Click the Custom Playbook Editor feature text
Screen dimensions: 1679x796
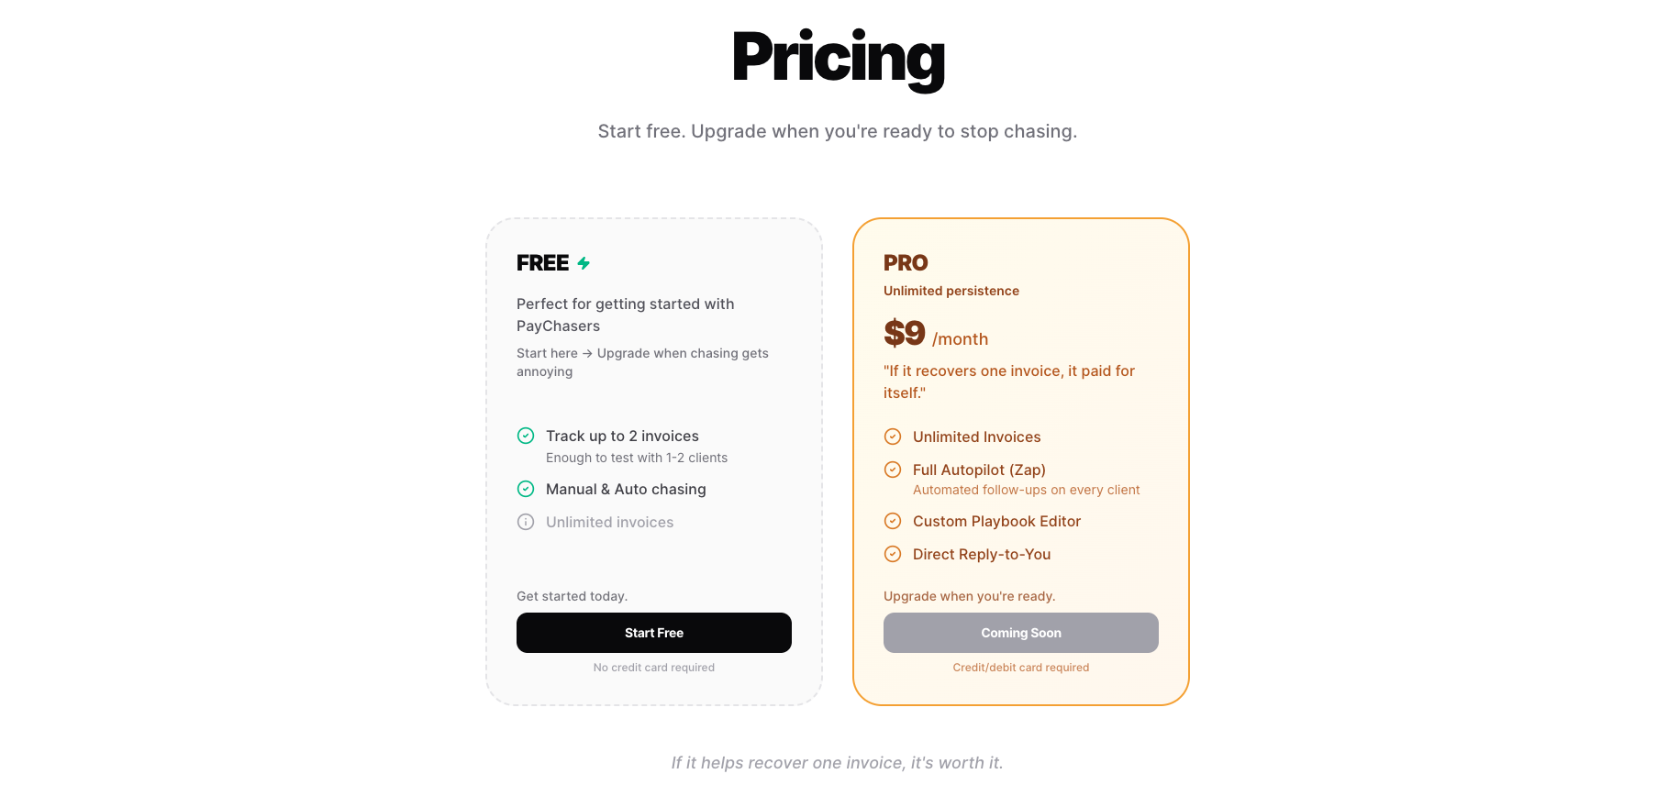point(996,521)
